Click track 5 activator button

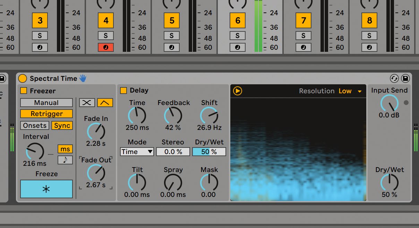172,20
